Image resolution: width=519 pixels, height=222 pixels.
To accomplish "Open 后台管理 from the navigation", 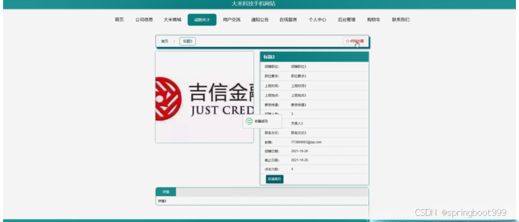I will pos(347,20).
